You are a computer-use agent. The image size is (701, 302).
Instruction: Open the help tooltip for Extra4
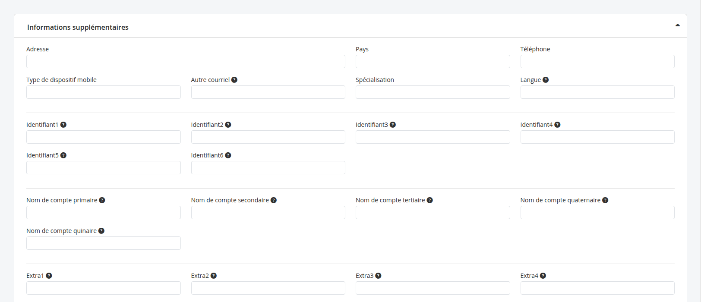pyautogui.click(x=543, y=276)
